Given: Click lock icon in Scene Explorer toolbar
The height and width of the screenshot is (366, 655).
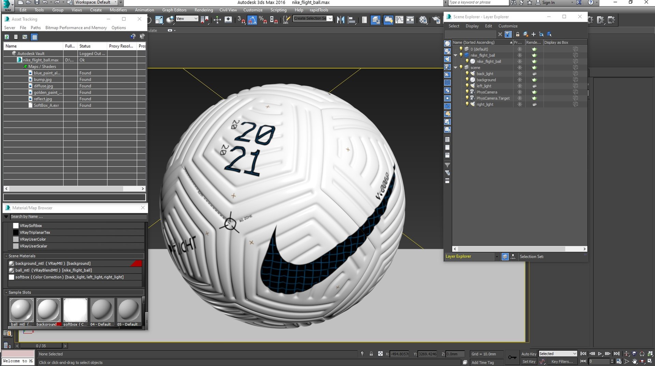Looking at the screenshot, I should [518, 34].
